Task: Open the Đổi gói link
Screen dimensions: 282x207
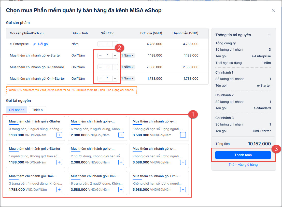Action: click(x=43, y=44)
